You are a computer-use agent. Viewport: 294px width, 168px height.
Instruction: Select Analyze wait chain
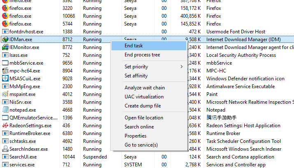[x=149, y=88]
